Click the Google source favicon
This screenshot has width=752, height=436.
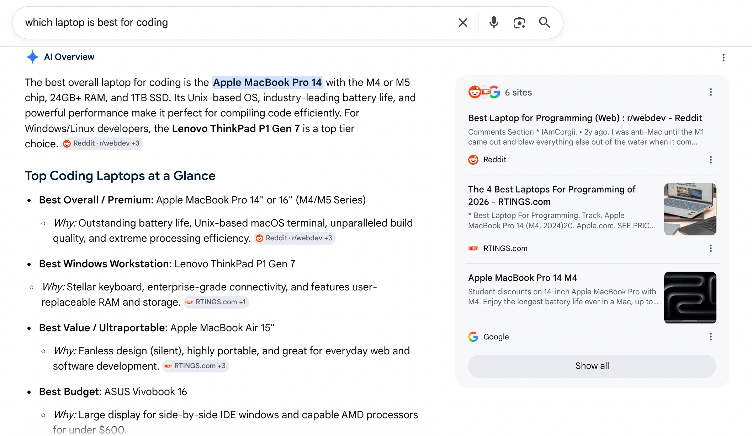pyautogui.click(x=473, y=337)
